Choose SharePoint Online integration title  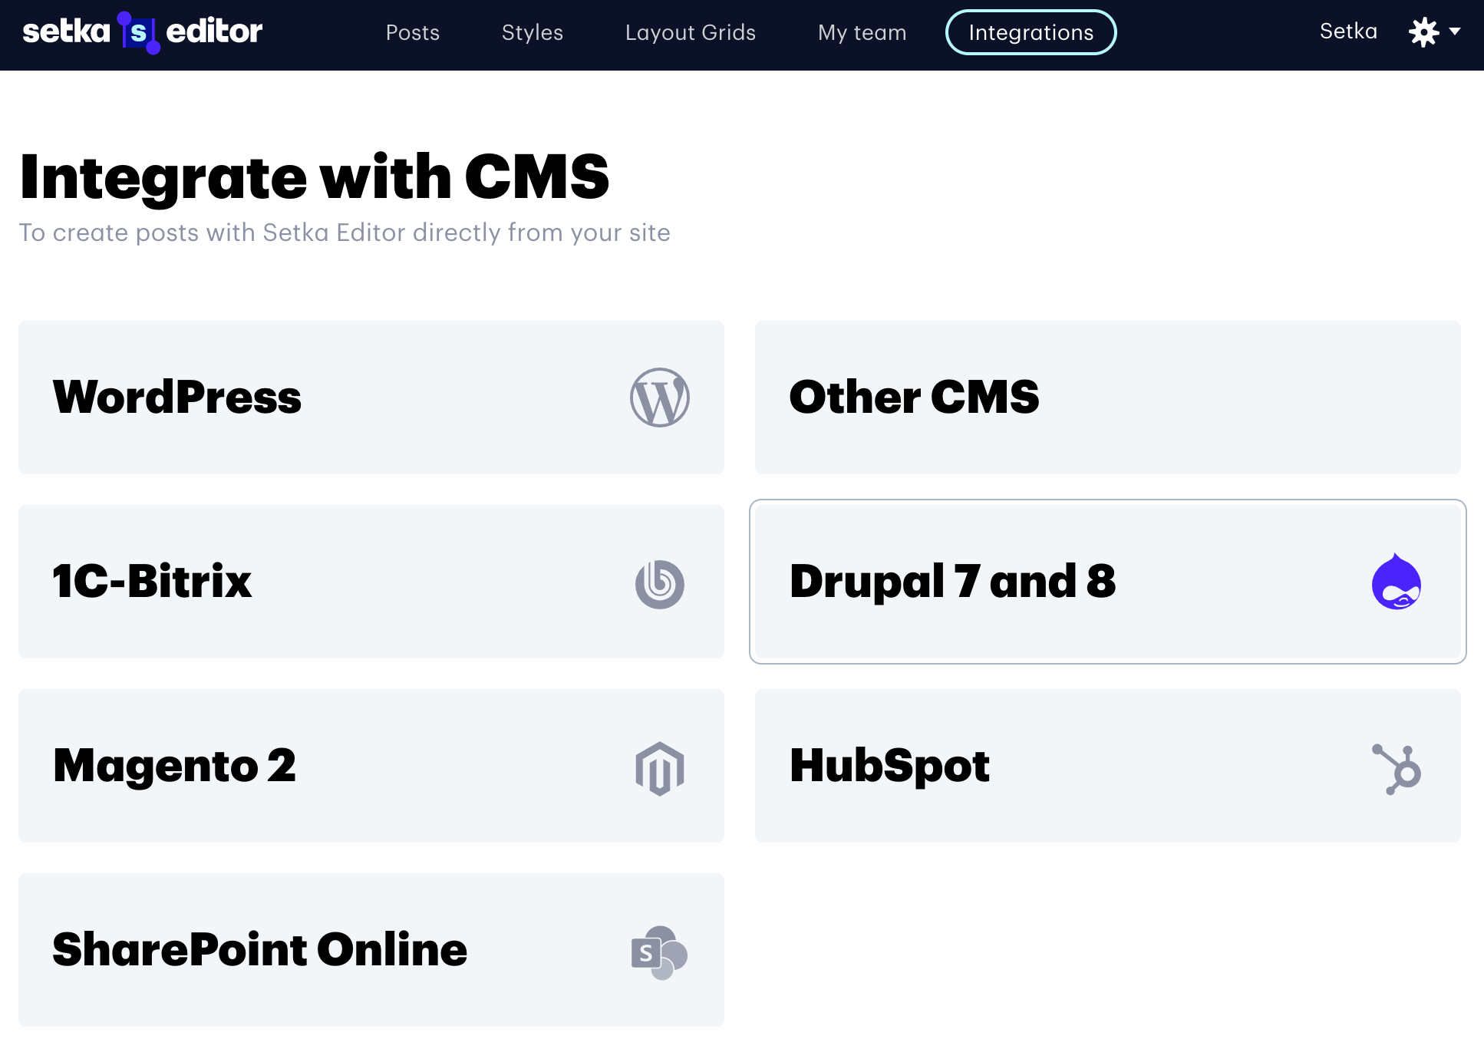[x=260, y=949]
